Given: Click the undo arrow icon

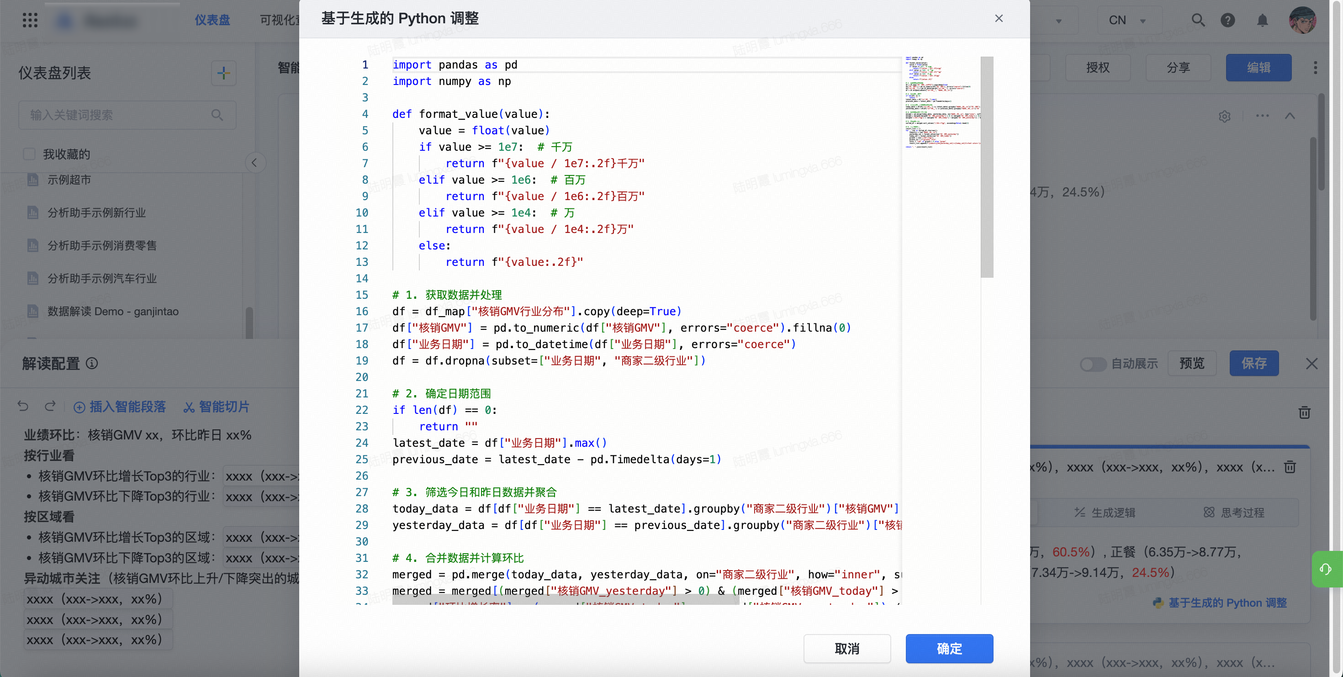Looking at the screenshot, I should tap(23, 406).
